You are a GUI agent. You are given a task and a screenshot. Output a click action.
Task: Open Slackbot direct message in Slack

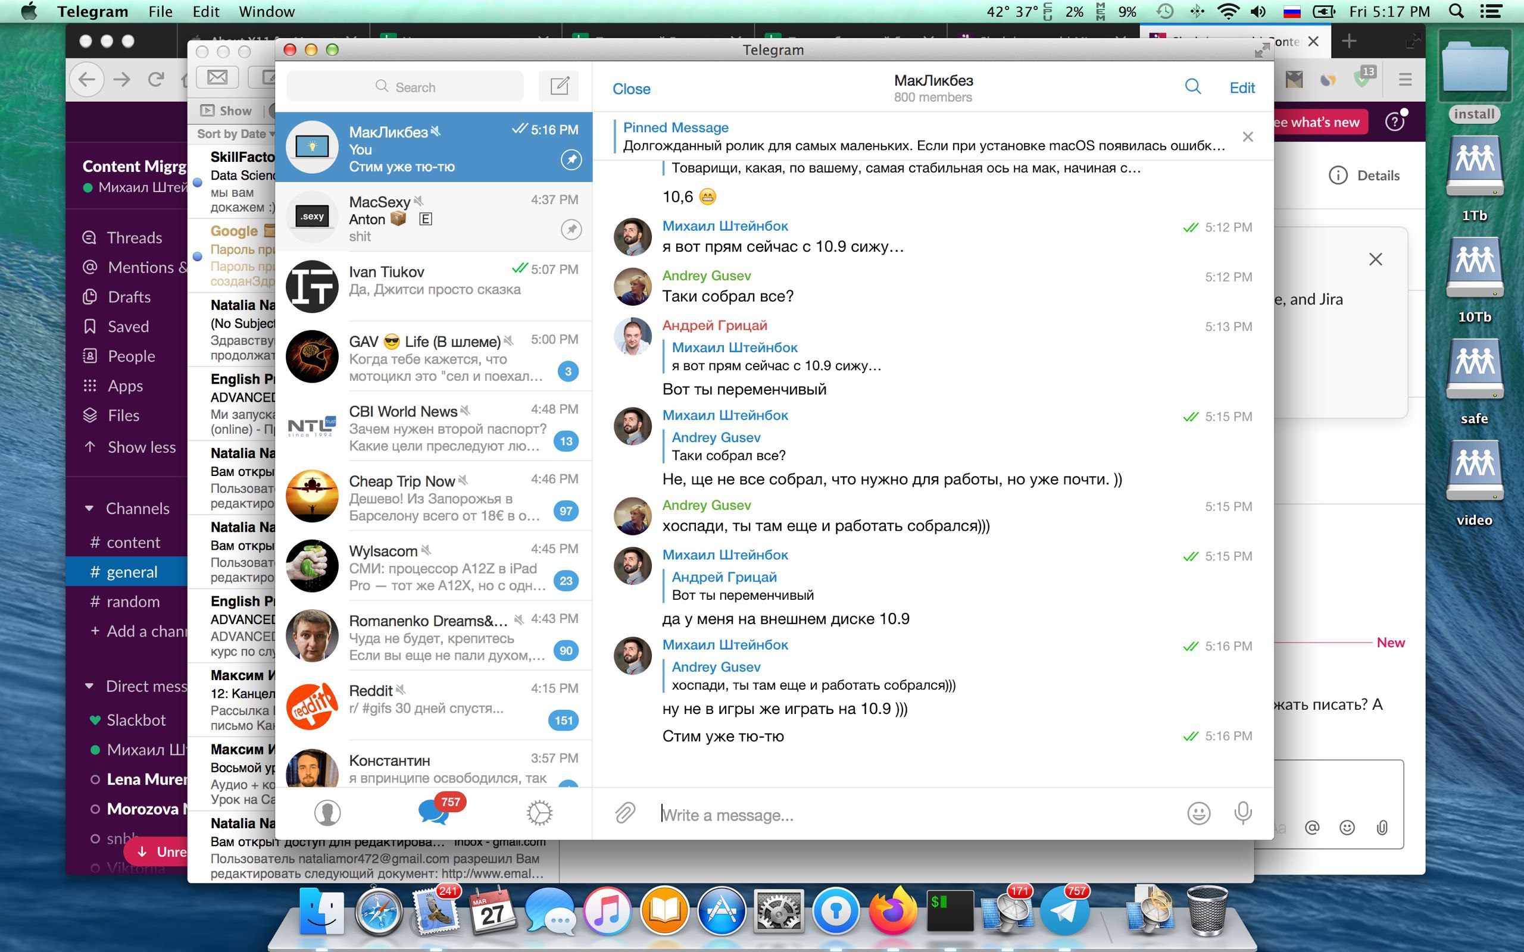[128, 720]
